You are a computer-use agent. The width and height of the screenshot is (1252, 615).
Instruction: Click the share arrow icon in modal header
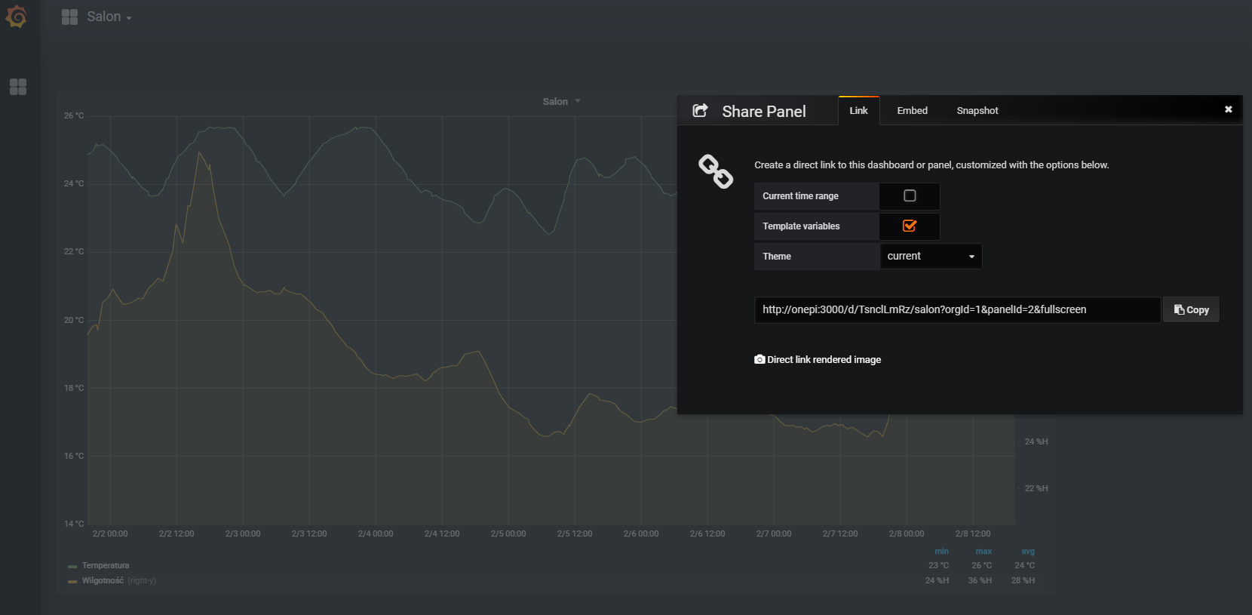tap(700, 111)
